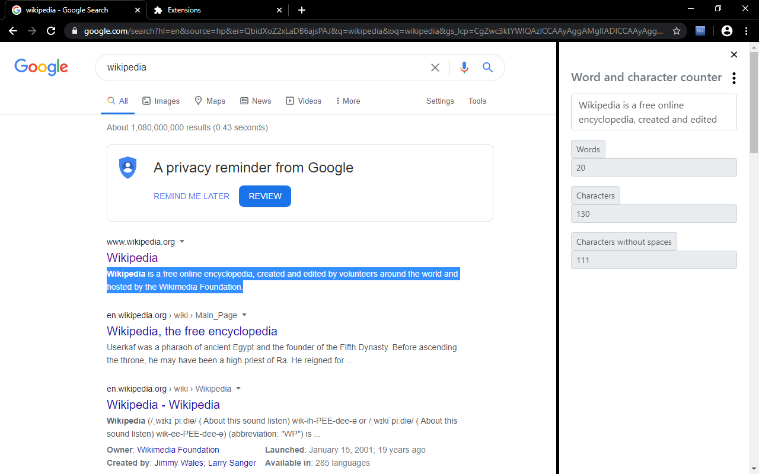This screenshot has width=759, height=474.
Task: Click the Launched January 15, 2001 text
Action: (x=345, y=450)
